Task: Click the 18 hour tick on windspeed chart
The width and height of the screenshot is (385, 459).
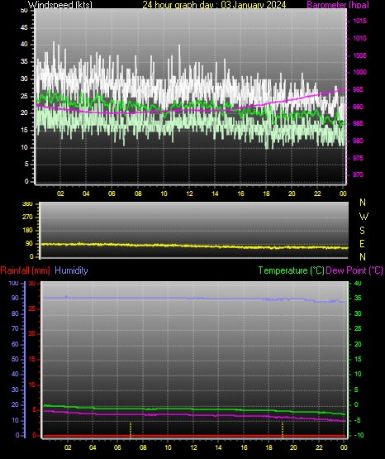Action: click(x=266, y=194)
